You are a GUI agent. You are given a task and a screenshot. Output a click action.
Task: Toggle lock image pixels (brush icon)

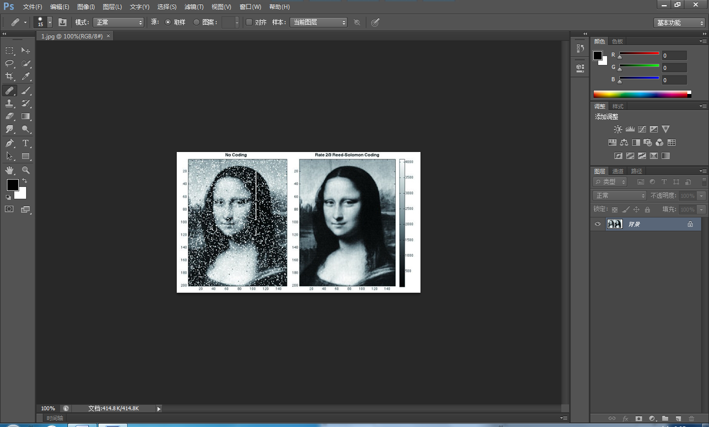[625, 210]
